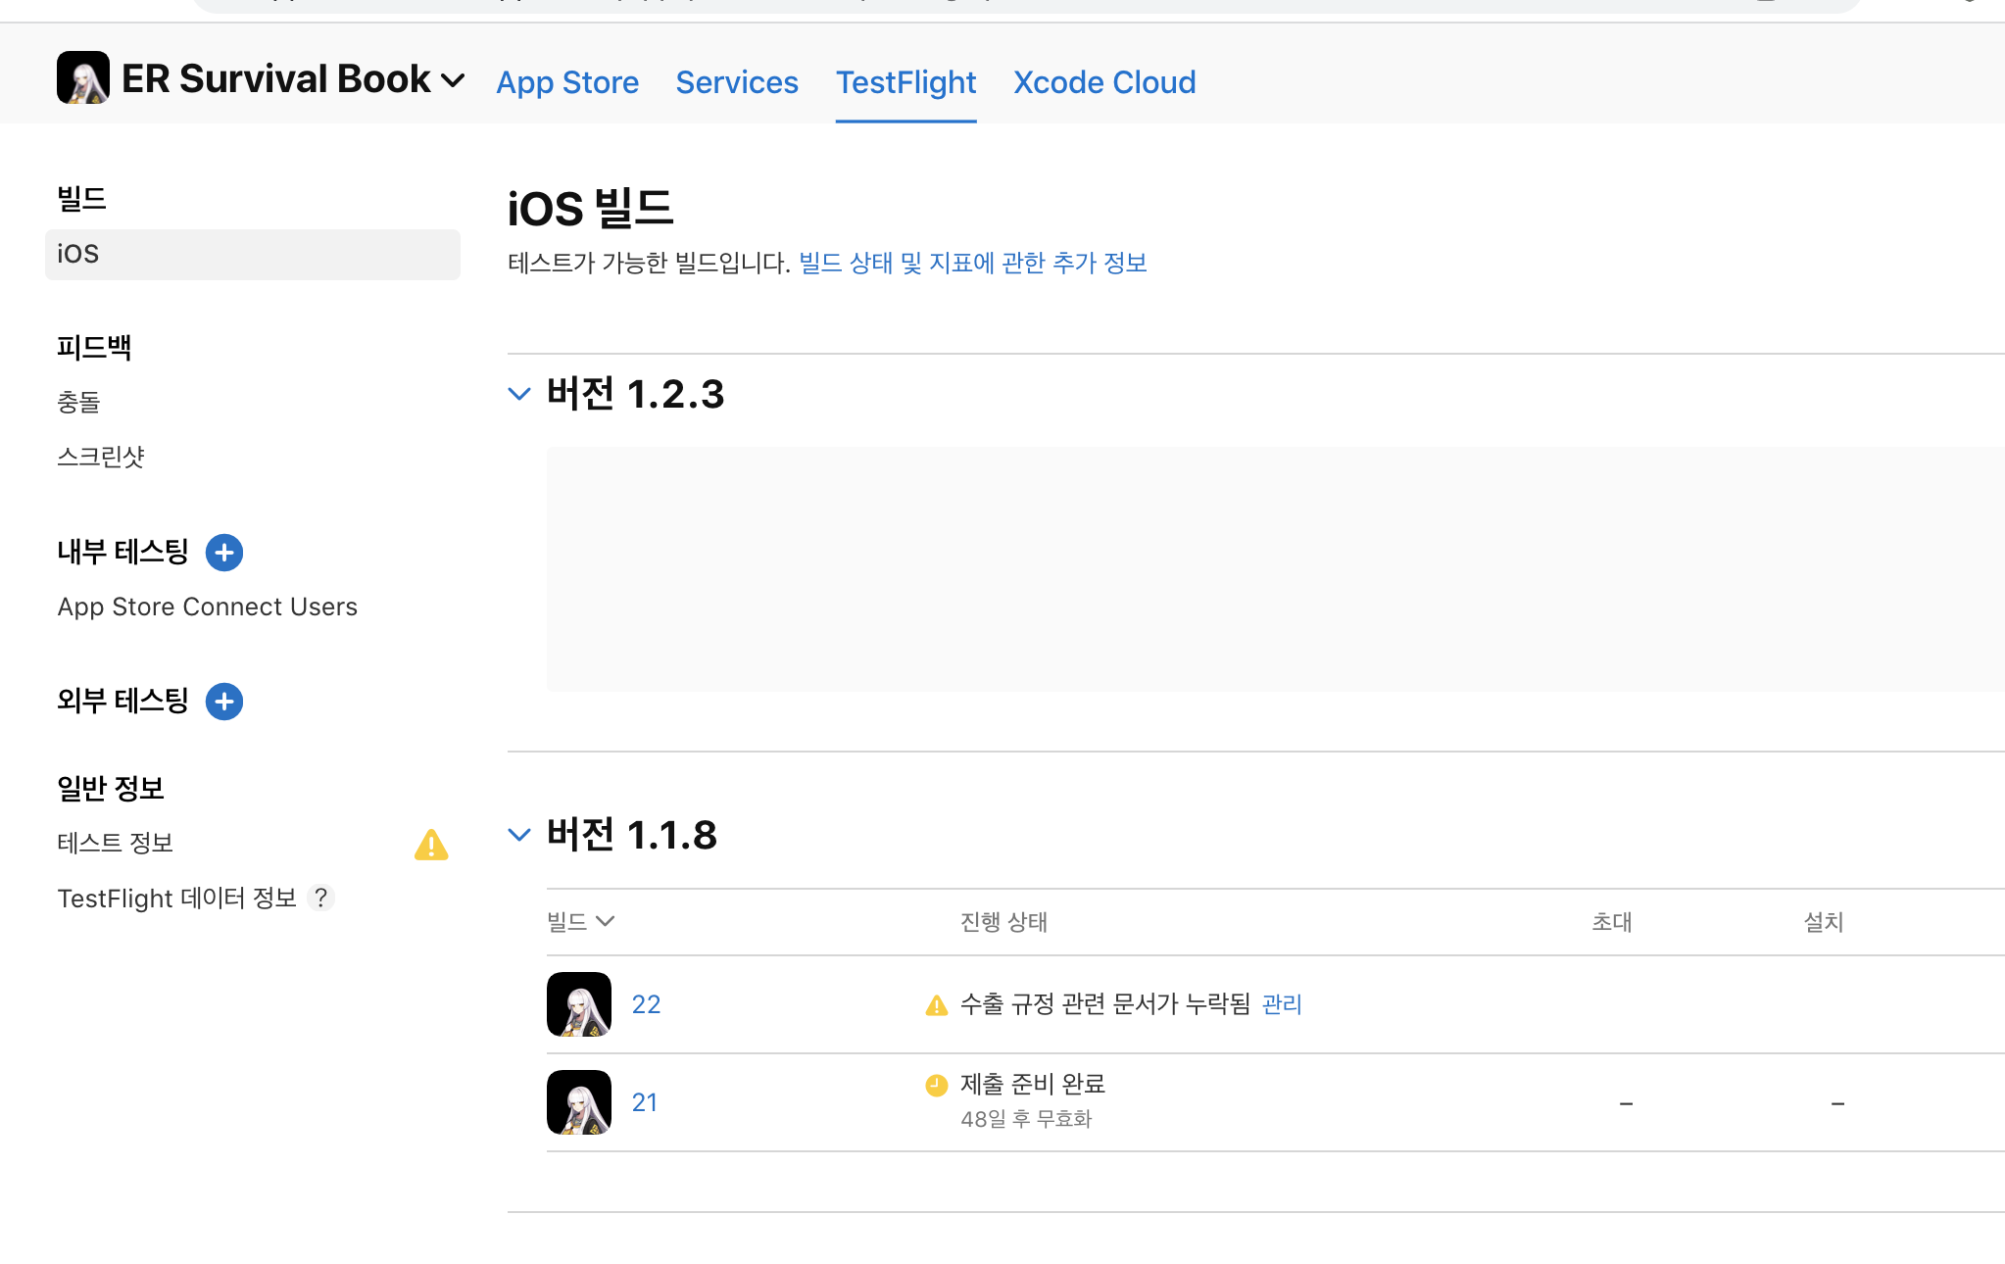Click the build 22 app thumbnail
2005x1264 pixels.
click(x=579, y=1004)
